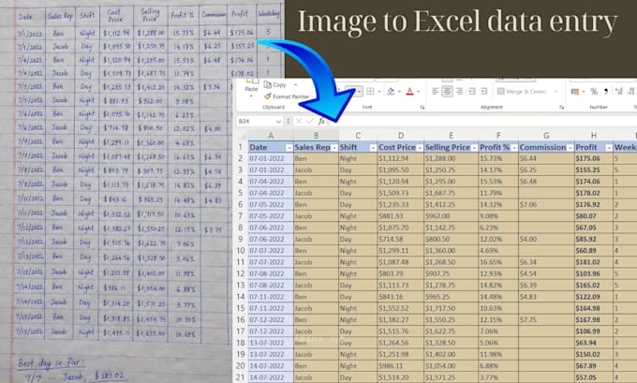Screen dimensions: 637x383
Task: Click the Increase Decimal icon
Action: click(618, 92)
